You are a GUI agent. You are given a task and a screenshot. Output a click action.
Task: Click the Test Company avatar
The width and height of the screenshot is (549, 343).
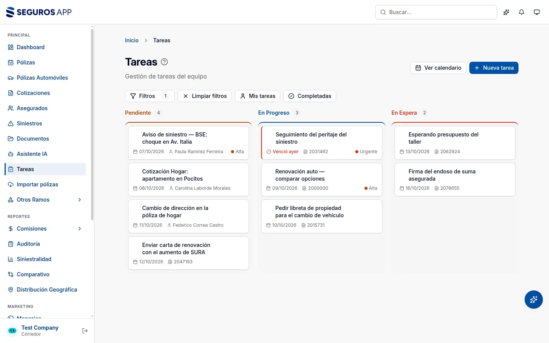[12, 331]
